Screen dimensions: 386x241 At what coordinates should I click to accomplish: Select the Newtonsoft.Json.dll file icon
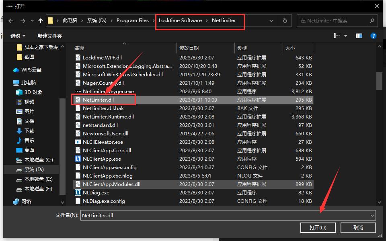[x=78, y=133]
